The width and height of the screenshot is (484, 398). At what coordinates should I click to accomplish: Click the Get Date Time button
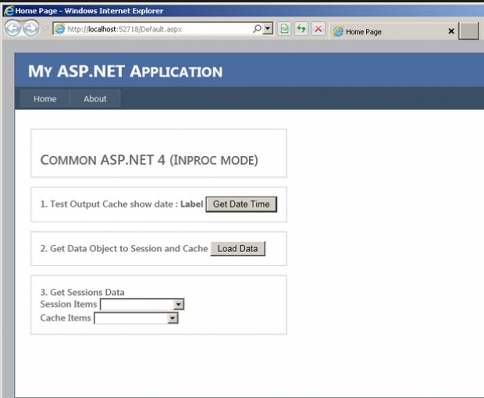[241, 204]
